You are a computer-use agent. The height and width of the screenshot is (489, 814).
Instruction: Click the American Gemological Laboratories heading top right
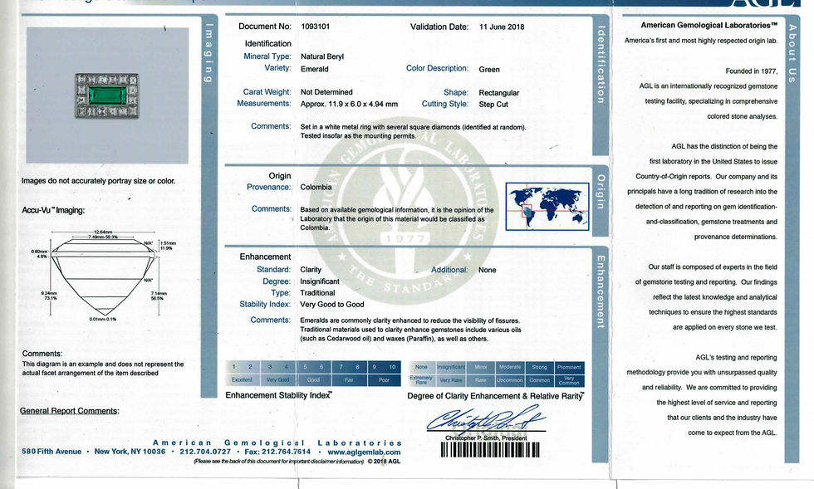709,26
